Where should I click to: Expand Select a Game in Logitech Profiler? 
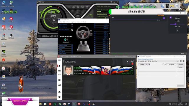click(66, 27)
